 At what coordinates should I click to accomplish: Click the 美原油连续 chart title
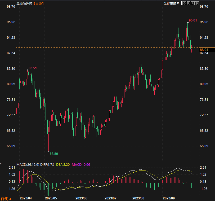[x=25, y=3]
